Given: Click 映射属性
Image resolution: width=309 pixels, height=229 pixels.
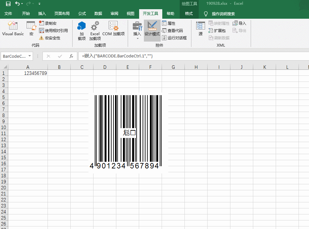Looking at the screenshot, I should (x=219, y=23).
